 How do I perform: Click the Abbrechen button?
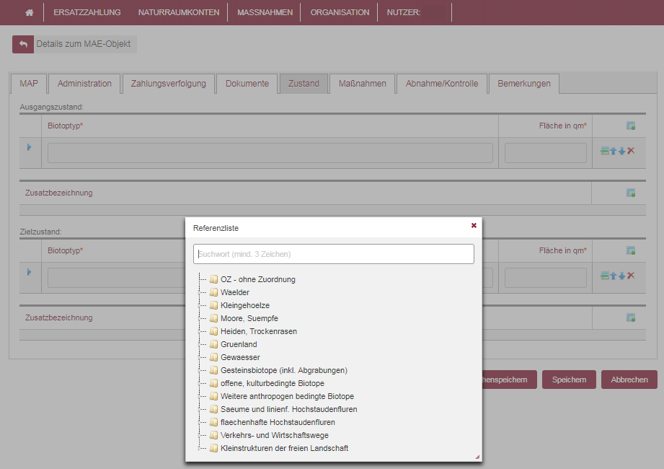(x=629, y=380)
